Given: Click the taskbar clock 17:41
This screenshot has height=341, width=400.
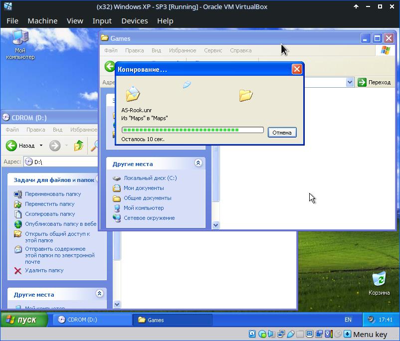Looking at the screenshot, I should coord(386,320).
